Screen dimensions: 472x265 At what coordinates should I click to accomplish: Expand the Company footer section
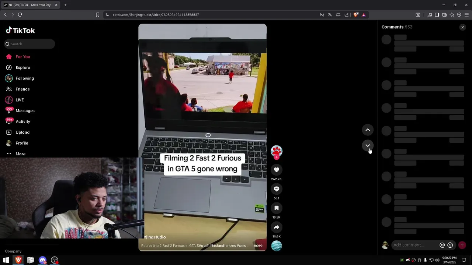coord(13,251)
